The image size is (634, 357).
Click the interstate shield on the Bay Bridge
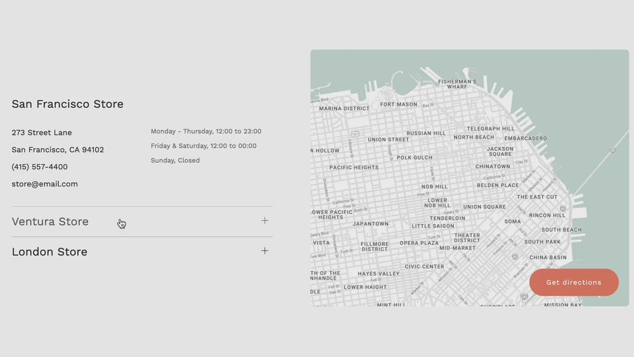(x=612, y=150)
